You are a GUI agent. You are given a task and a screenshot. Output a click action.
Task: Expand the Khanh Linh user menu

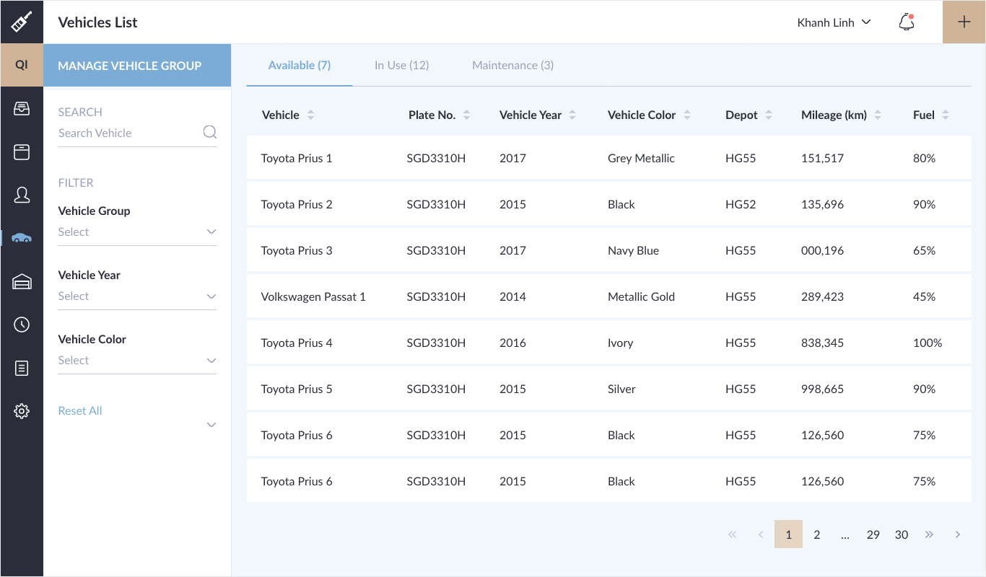(x=834, y=22)
